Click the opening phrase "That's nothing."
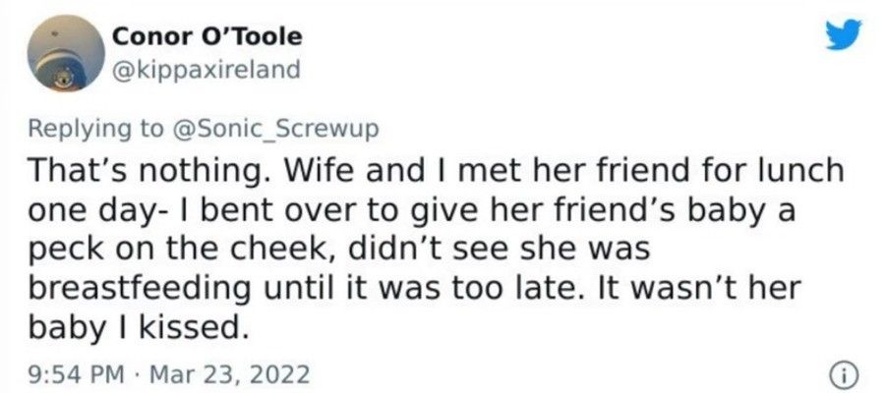 [137, 171]
